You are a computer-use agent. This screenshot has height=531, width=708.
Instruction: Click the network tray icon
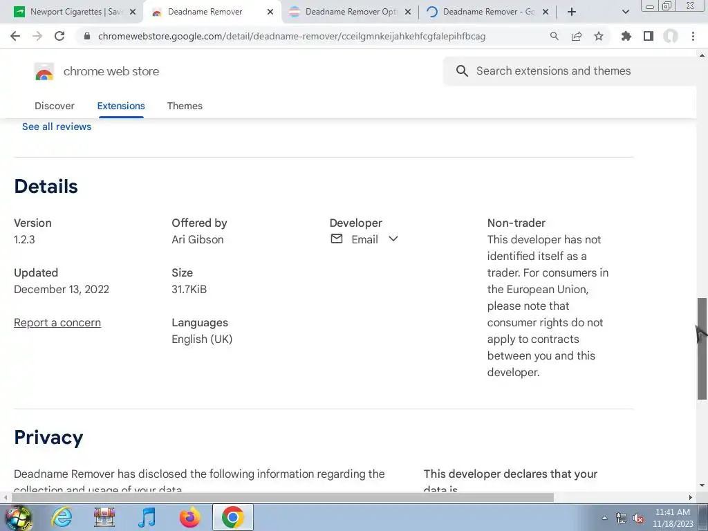point(622,519)
